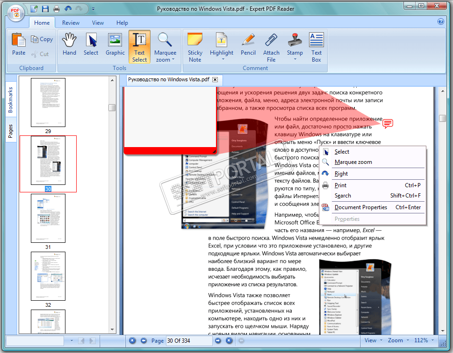The image size is (453, 353).
Task: Select the page 29 thumbnail
Action: 48,102
